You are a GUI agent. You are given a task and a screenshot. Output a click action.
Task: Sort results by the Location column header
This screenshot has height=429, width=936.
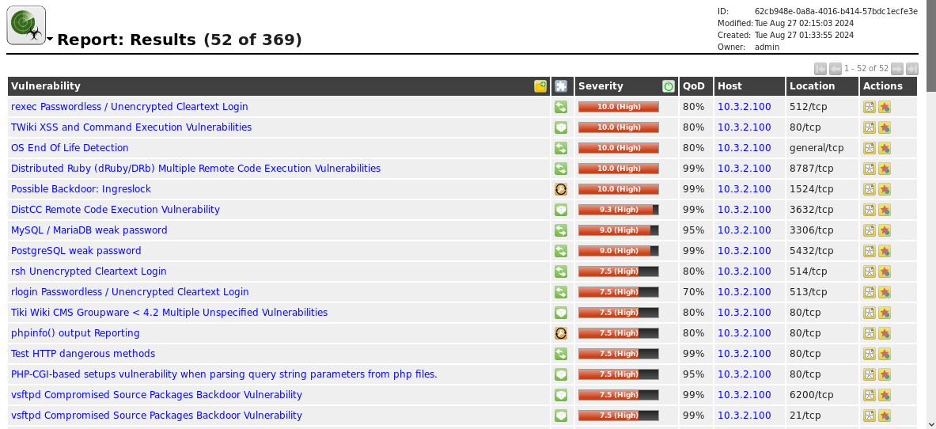pos(812,86)
